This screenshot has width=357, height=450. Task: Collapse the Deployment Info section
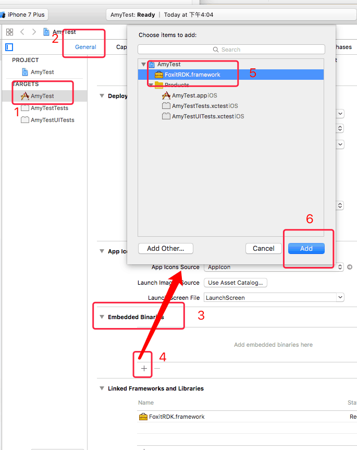pos(102,96)
